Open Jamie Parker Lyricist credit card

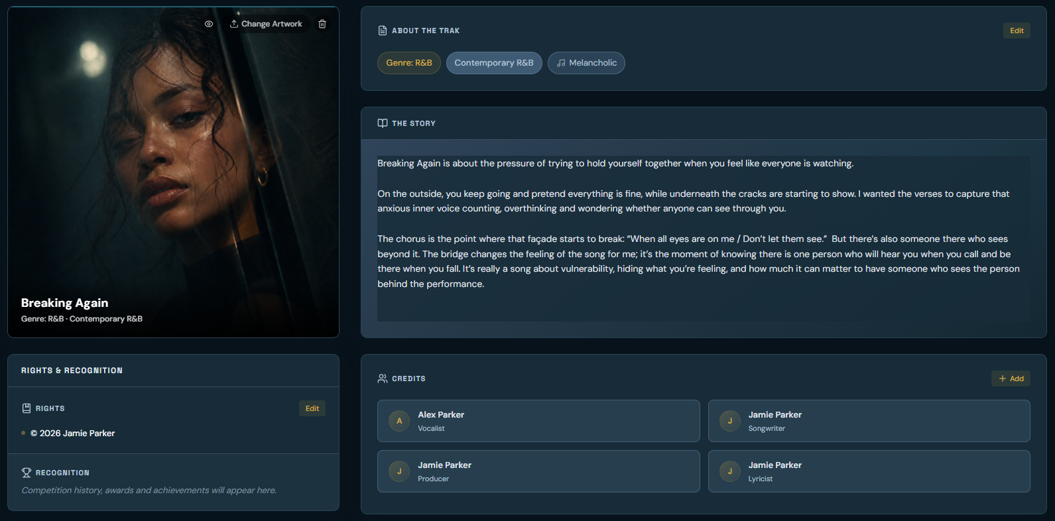coord(869,471)
